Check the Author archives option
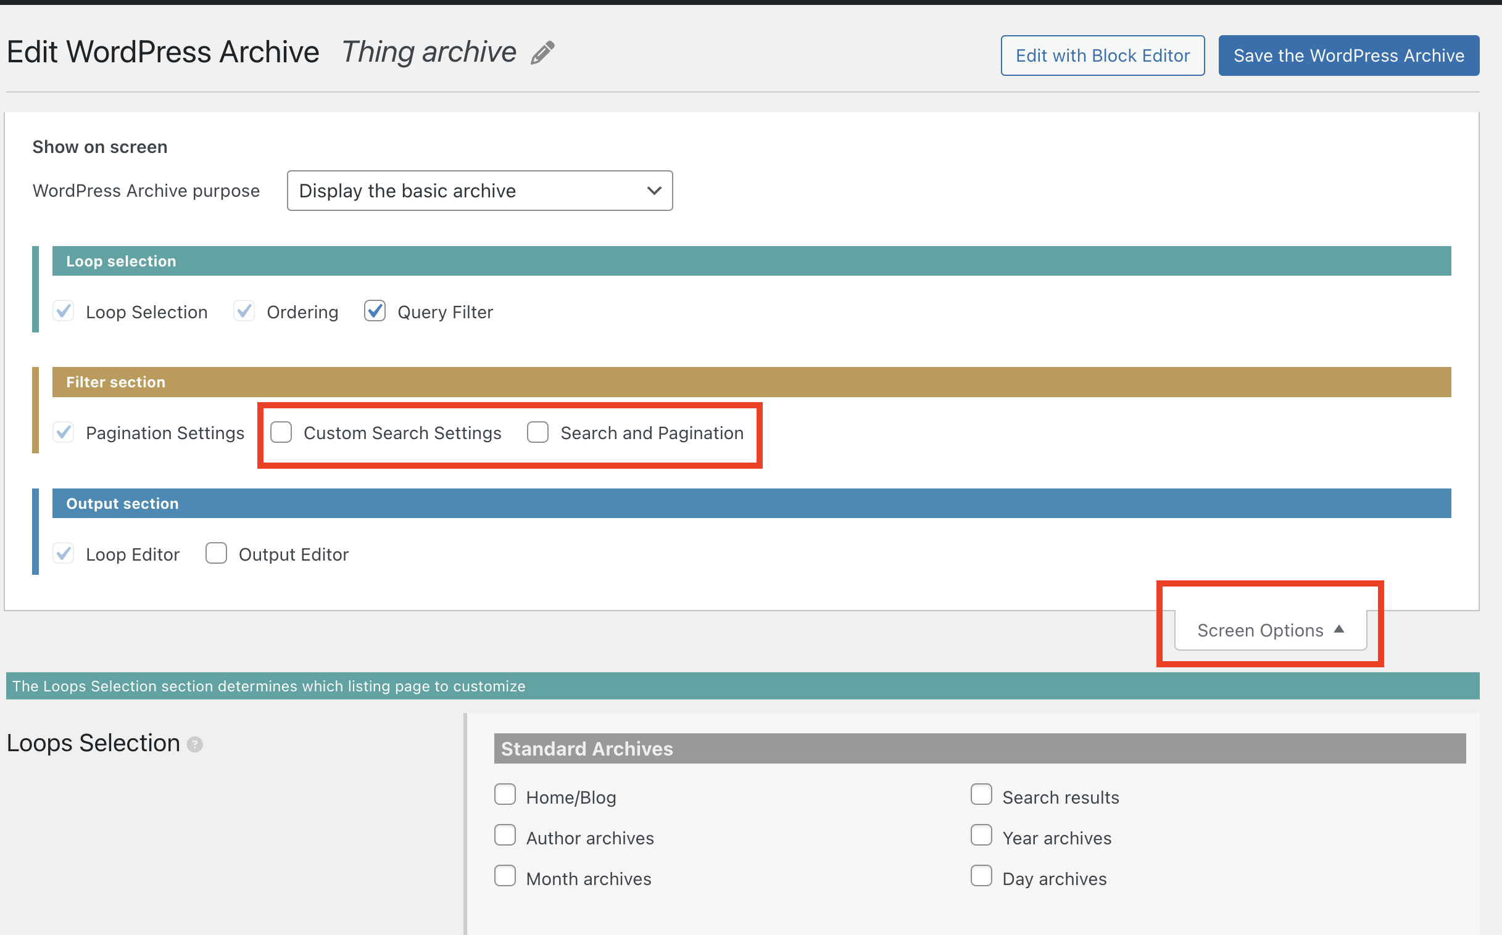This screenshot has width=1502, height=935. 505,836
